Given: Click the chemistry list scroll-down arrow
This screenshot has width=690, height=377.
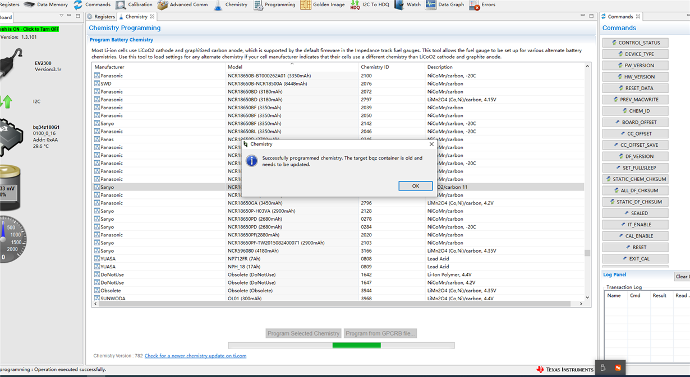Looking at the screenshot, I should point(587,298).
